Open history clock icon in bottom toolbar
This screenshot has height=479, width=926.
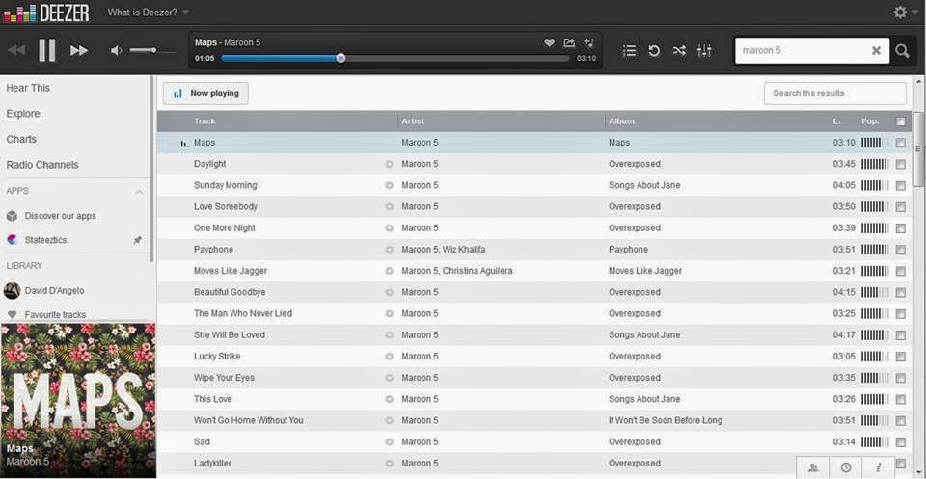pyautogui.click(x=846, y=467)
